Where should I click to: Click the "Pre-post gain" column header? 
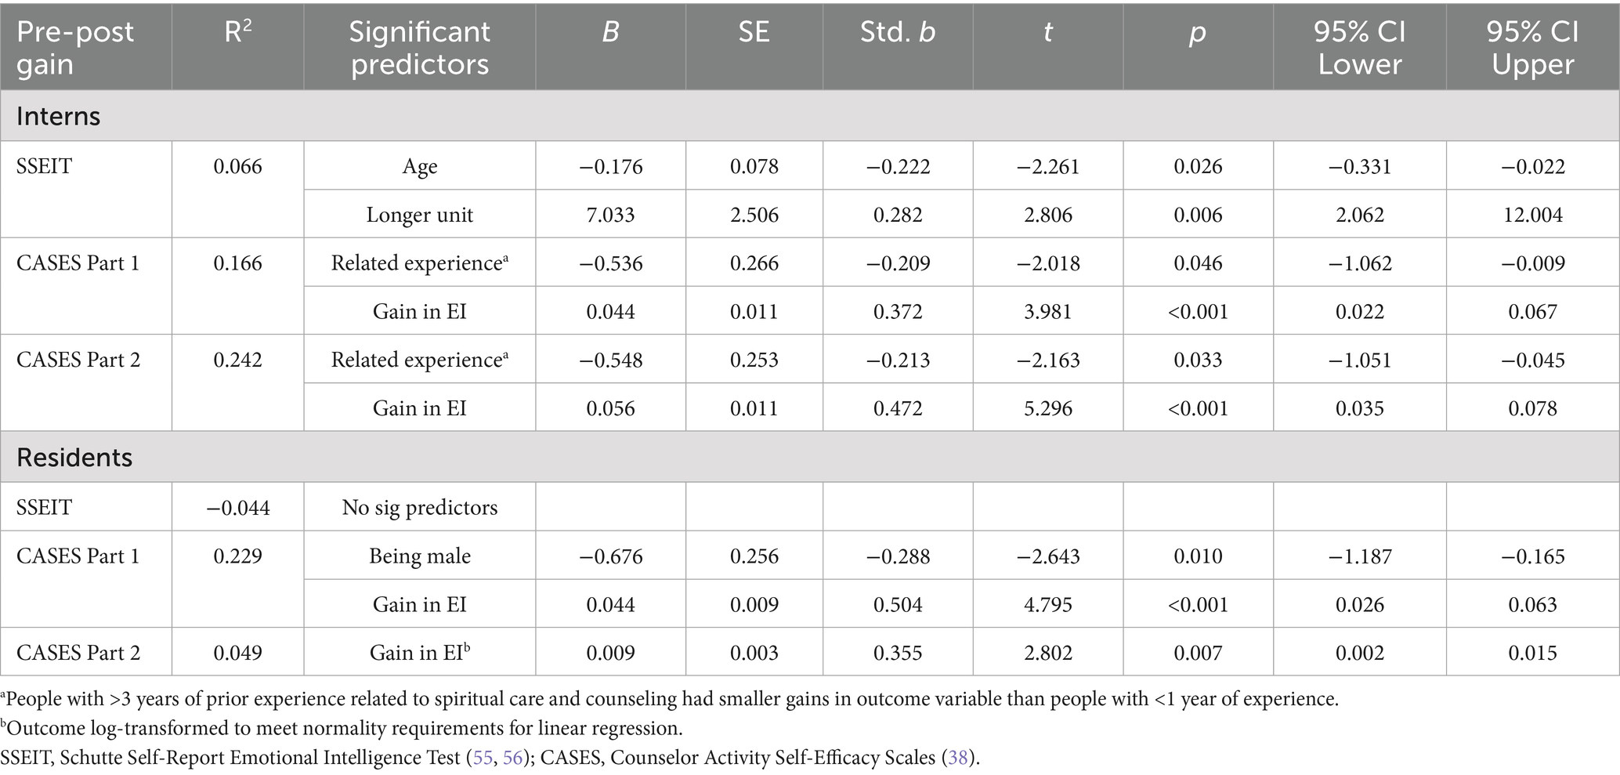76,47
